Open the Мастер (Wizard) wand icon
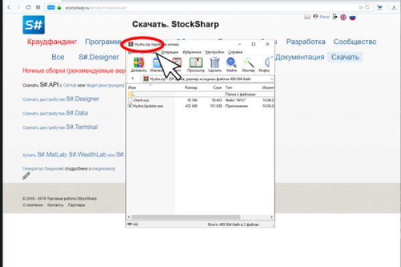 249,65
